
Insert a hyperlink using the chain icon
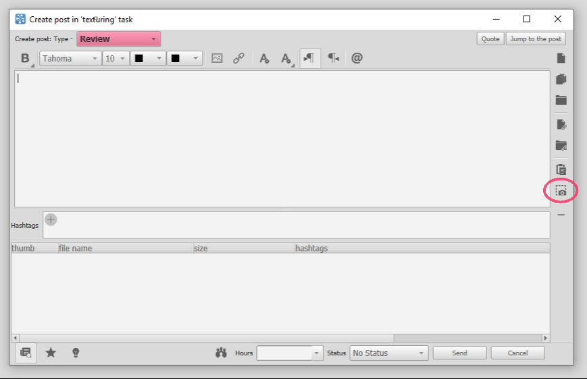point(238,58)
